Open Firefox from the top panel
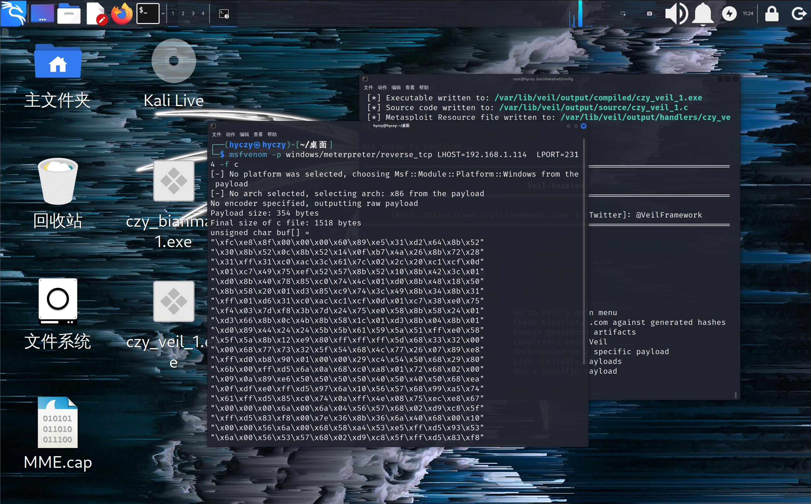The height and width of the screenshot is (504, 811). pos(122,13)
